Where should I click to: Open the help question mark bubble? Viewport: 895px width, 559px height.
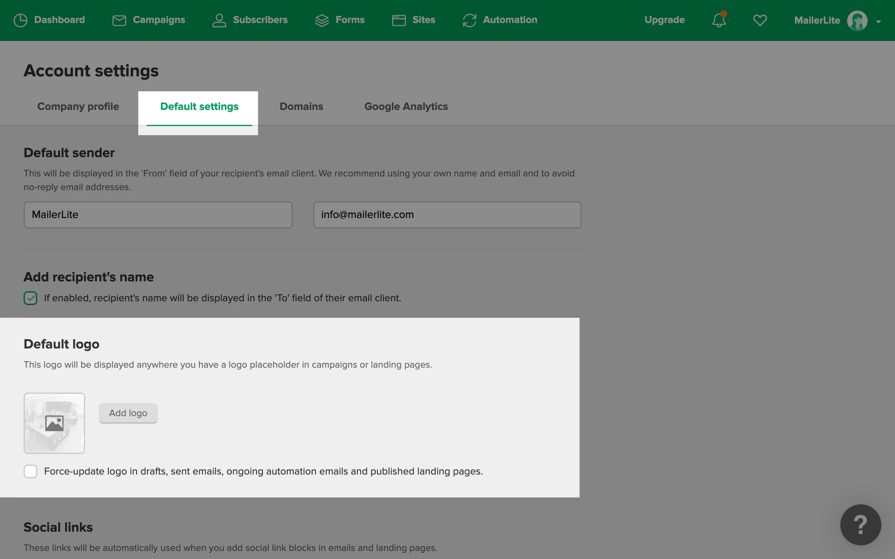pyautogui.click(x=860, y=524)
